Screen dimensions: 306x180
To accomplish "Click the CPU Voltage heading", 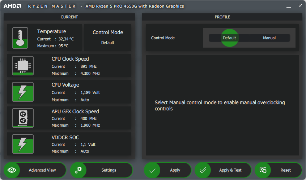I will pos(65,85).
